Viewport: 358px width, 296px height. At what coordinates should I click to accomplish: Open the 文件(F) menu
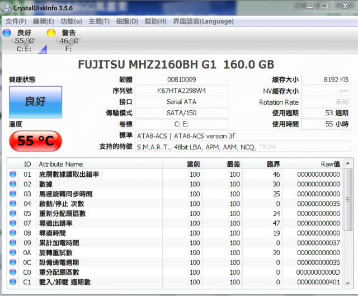[x=16, y=21]
